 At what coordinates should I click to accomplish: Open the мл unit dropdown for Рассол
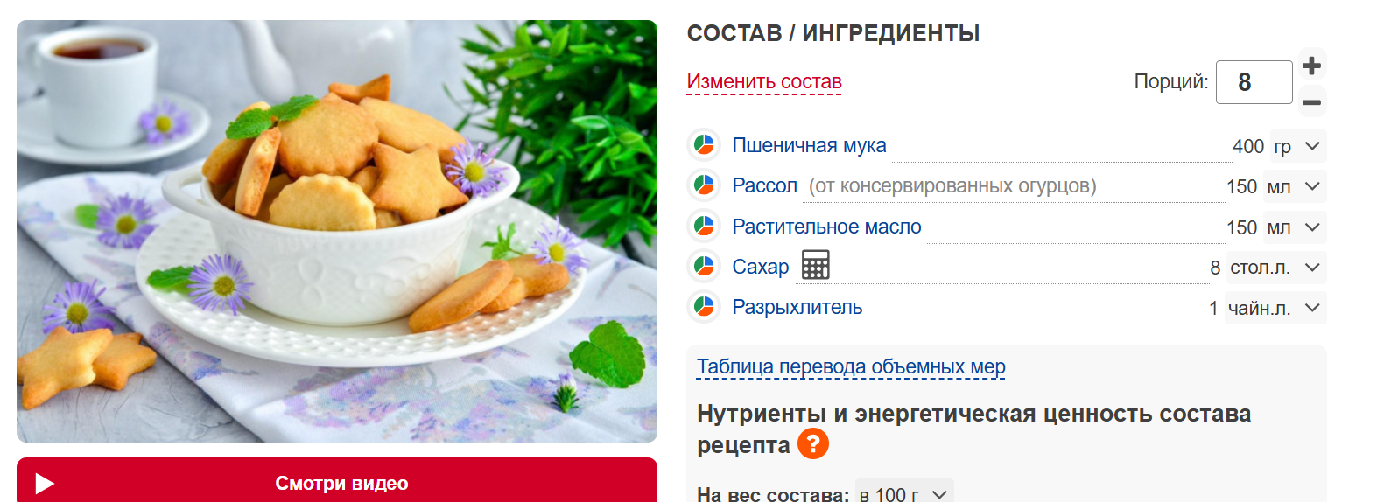click(1295, 186)
